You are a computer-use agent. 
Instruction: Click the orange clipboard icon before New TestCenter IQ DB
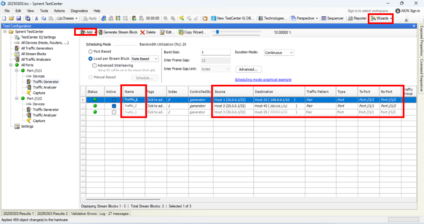tap(205, 18)
